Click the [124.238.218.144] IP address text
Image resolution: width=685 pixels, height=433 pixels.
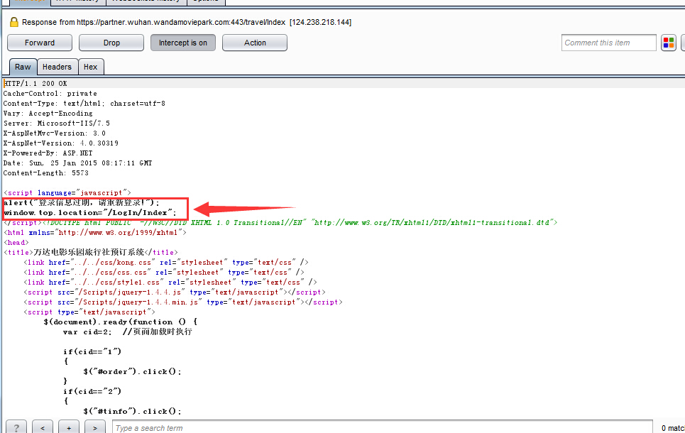[x=320, y=22]
